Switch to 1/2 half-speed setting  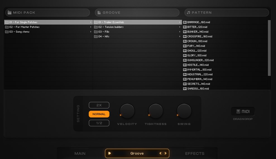click(x=99, y=123)
